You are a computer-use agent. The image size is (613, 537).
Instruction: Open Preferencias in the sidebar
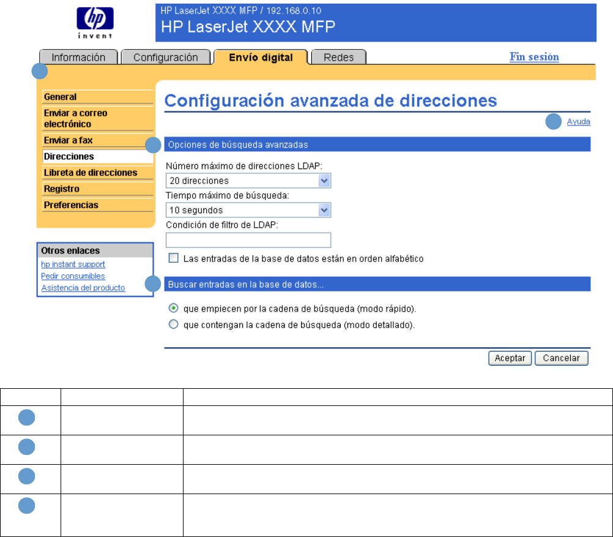point(98,205)
